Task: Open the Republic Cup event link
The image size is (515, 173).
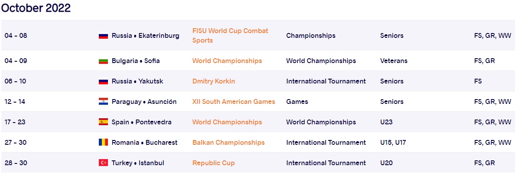Action: 213,163
